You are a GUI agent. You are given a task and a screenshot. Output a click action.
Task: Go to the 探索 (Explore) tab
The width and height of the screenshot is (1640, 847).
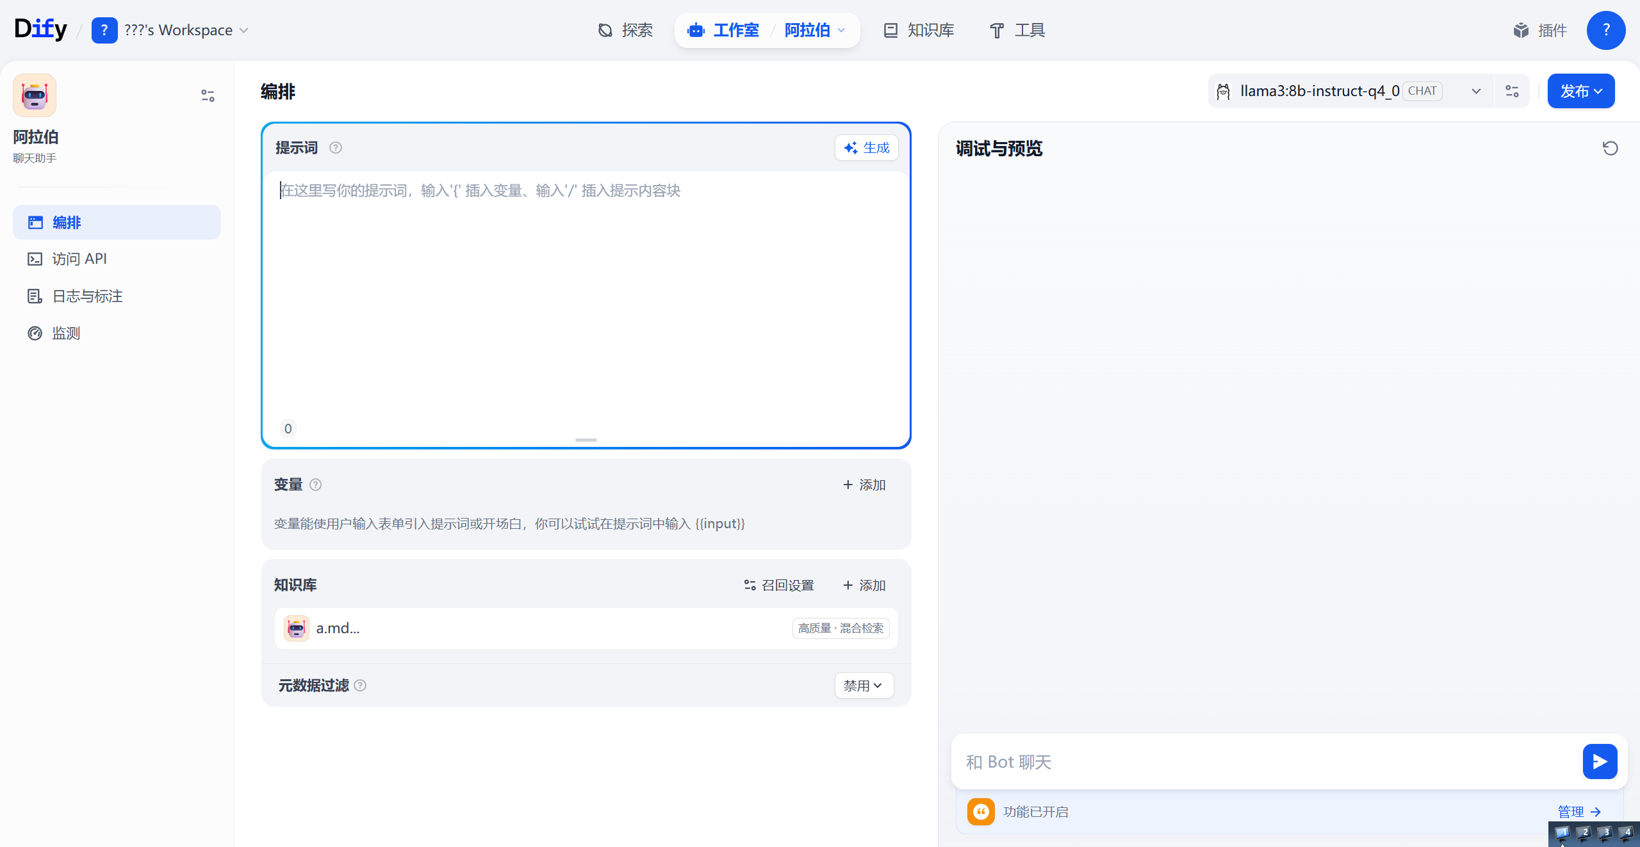tap(625, 30)
